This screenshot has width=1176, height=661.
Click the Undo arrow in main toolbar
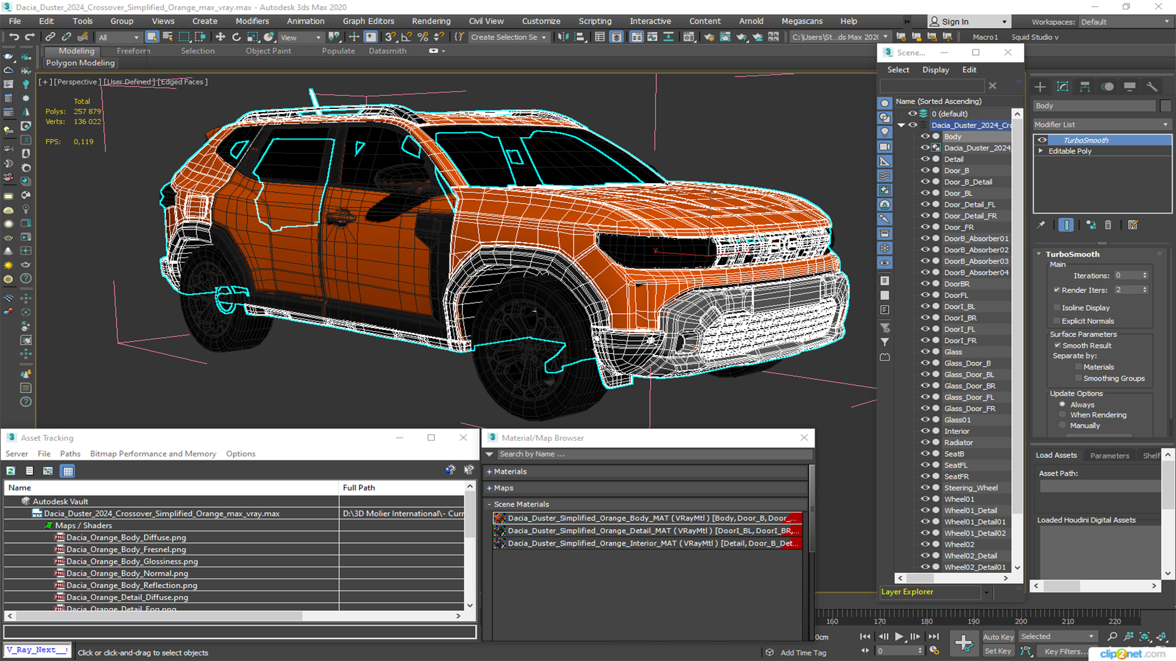click(13, 37)
